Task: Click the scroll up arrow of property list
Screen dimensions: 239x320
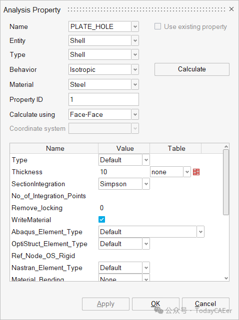Action: [226, 147]
